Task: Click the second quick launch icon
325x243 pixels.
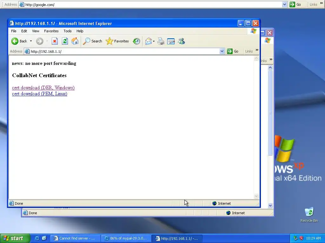Action: 44,239
